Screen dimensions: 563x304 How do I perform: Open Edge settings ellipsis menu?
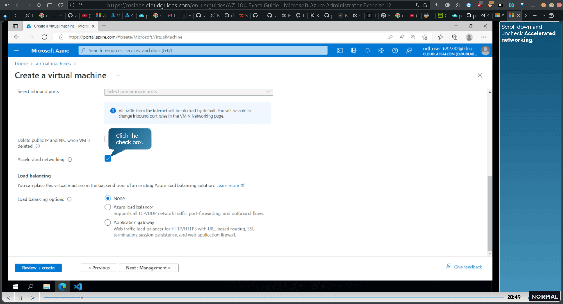[x=484, y=37]
